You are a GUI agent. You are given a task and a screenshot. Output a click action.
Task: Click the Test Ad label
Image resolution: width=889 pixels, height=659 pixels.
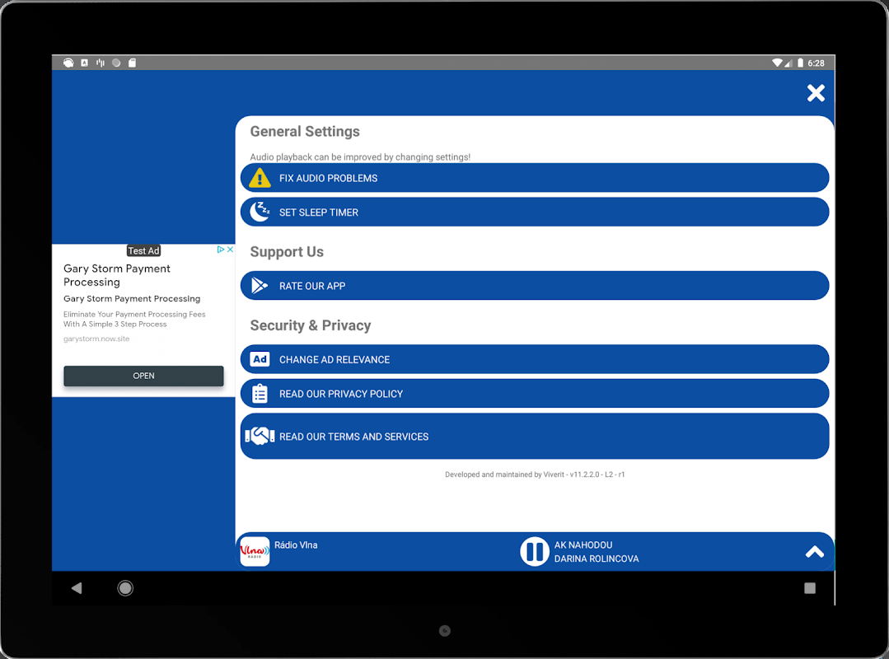pyautogui.click(x=143, y=250)
